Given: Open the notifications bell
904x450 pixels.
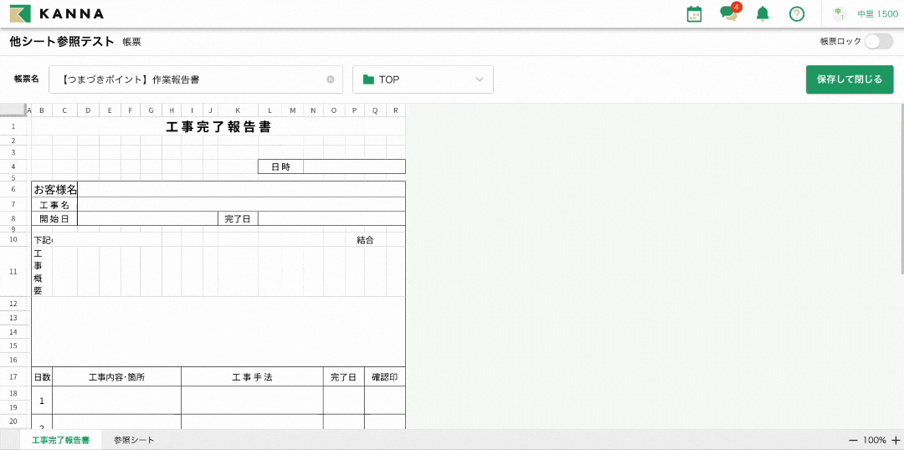Looking at the screenshot, I should click(x=763, y=13).
